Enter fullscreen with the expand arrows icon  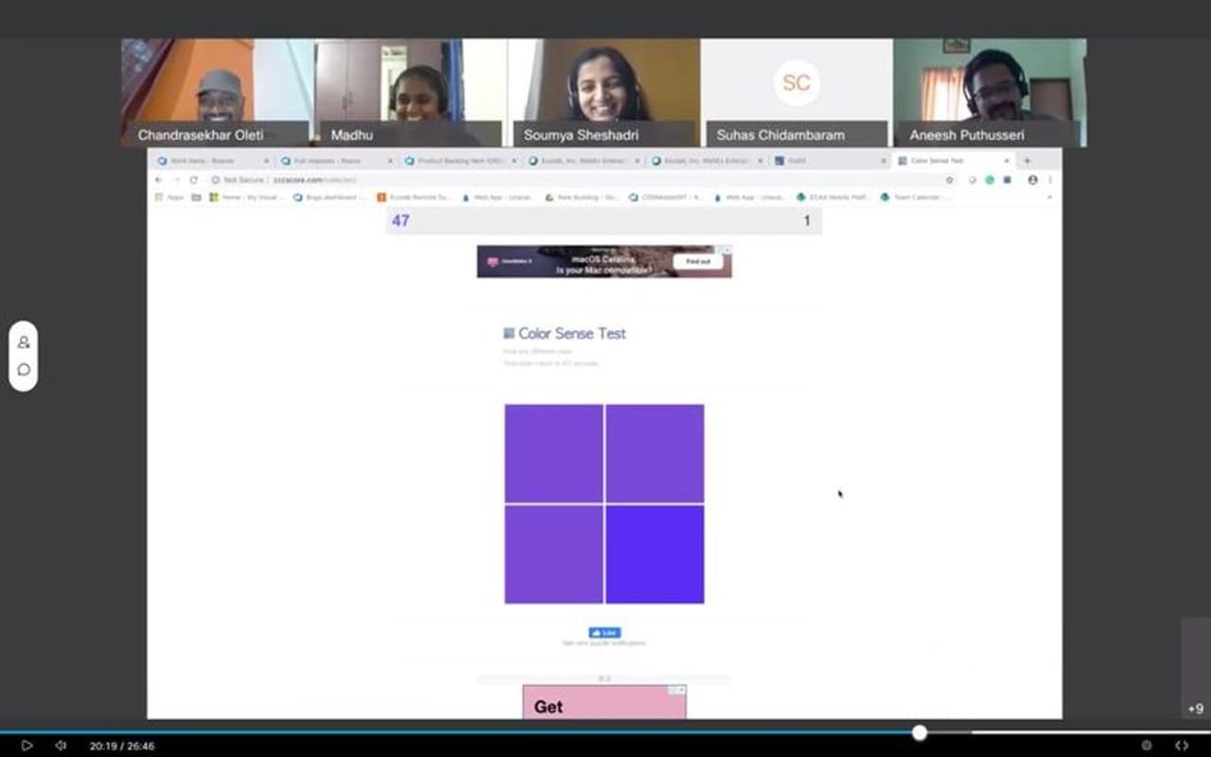(x=1182, y=746)
